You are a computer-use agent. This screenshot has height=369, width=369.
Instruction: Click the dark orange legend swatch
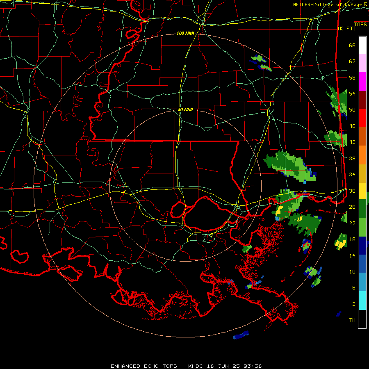coord(362,136)
